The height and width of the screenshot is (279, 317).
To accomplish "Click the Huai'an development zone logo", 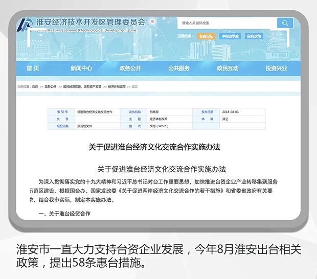I will [x=25, y=25].
